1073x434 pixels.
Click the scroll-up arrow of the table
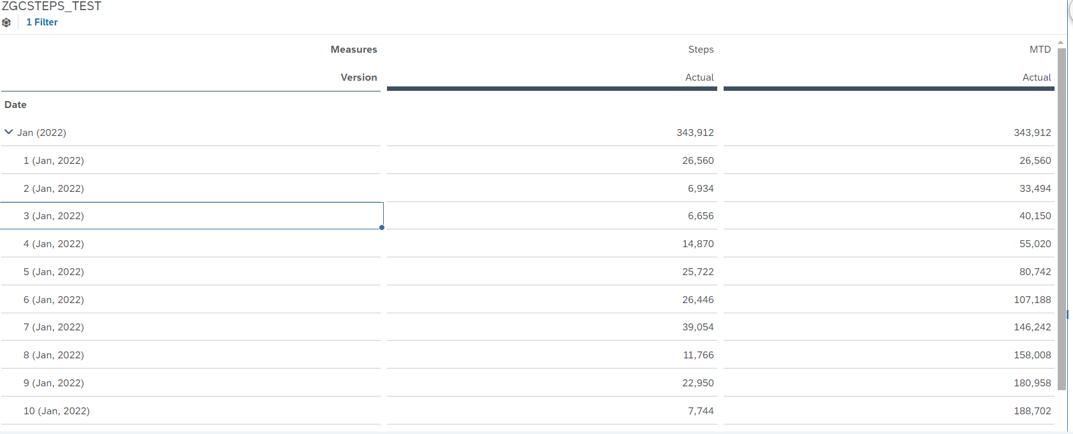(1060, 43)
